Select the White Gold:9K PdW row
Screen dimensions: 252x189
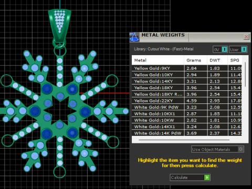pyautogui.click(x=187, y=107)
